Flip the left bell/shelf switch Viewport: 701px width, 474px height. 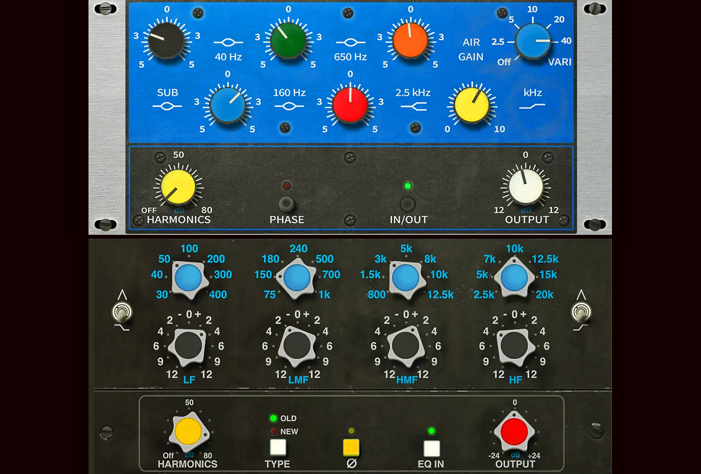tap(122, 312)
